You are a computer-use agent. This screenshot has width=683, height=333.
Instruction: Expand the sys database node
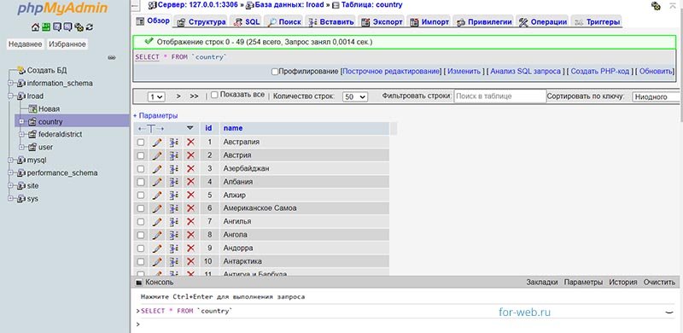10,199
